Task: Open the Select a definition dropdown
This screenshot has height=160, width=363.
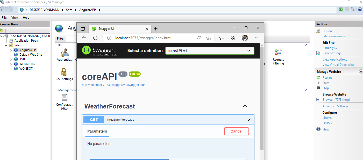Action: [210, 51]
